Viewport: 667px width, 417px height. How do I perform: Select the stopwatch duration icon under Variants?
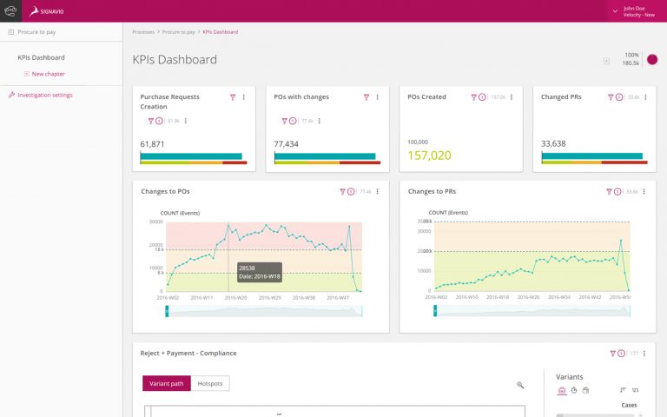coord(574,390)
